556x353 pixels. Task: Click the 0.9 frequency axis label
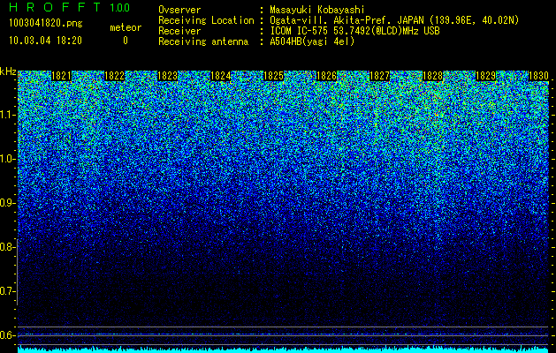pyautogui.click(x=7, y=203)
